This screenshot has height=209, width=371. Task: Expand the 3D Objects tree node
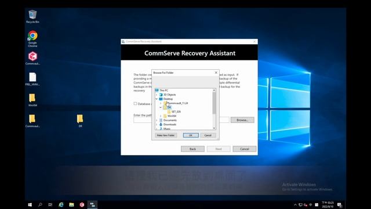pyautogui.click(x=157, y=95)
